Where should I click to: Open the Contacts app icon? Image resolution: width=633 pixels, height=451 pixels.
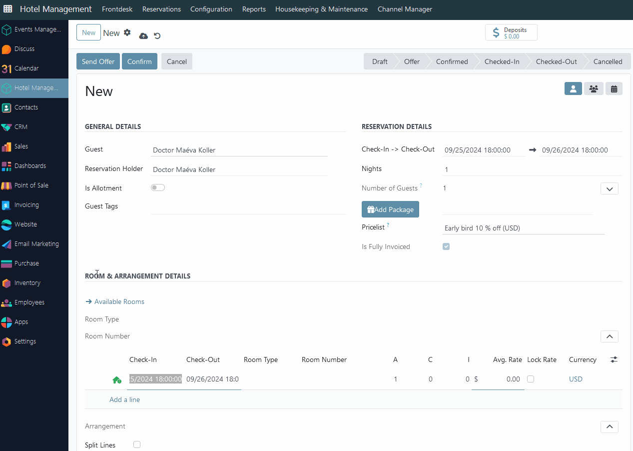[x=6, y=107]
